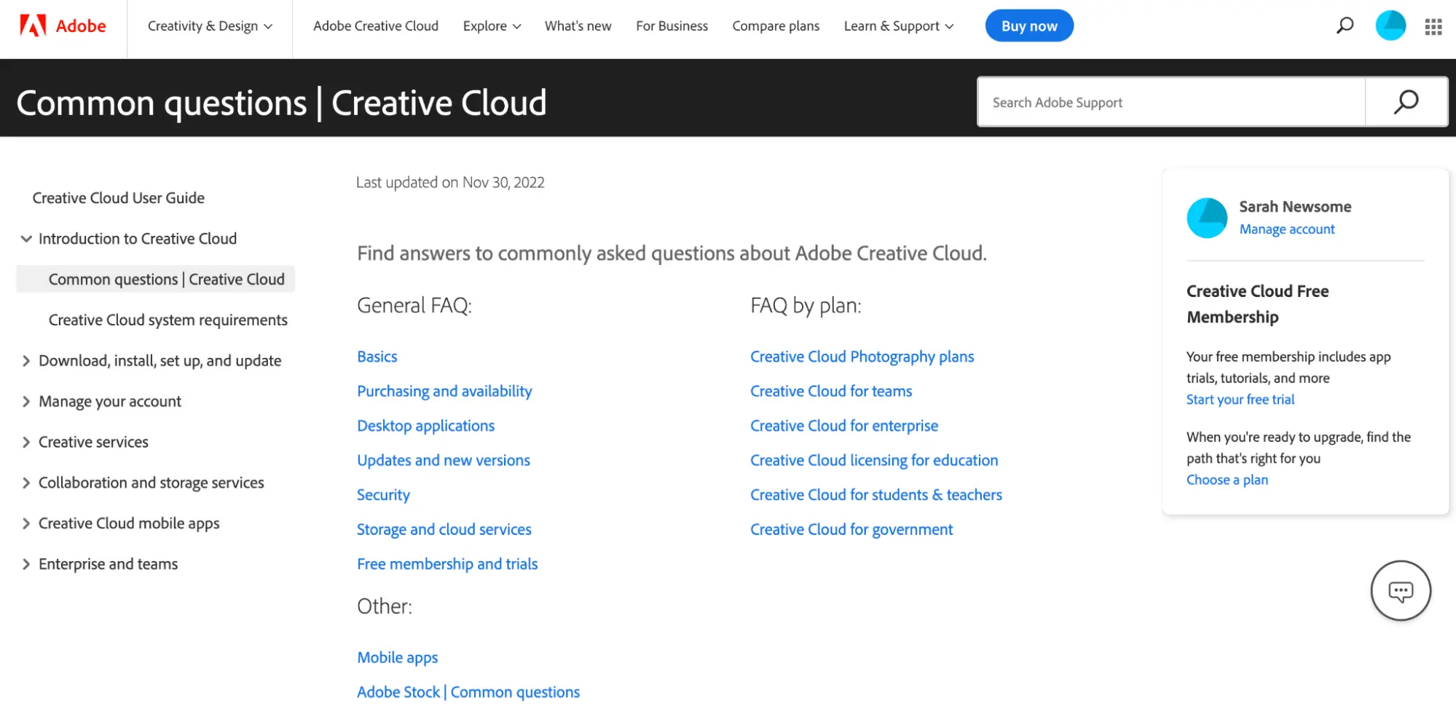Open the Creativity & Design dropdown menu
Screen dimensions: 1456x711
click(210, 26)
